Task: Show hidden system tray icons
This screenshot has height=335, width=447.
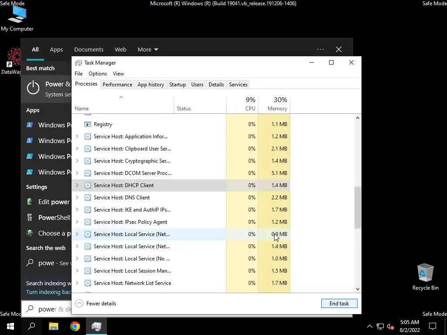Action: (x=369, y=326)
